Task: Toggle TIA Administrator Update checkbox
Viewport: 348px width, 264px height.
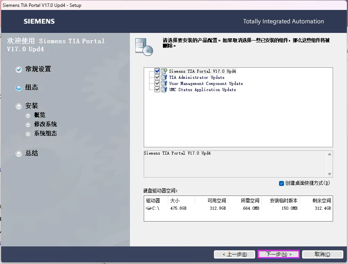Action: pos(157,77)
